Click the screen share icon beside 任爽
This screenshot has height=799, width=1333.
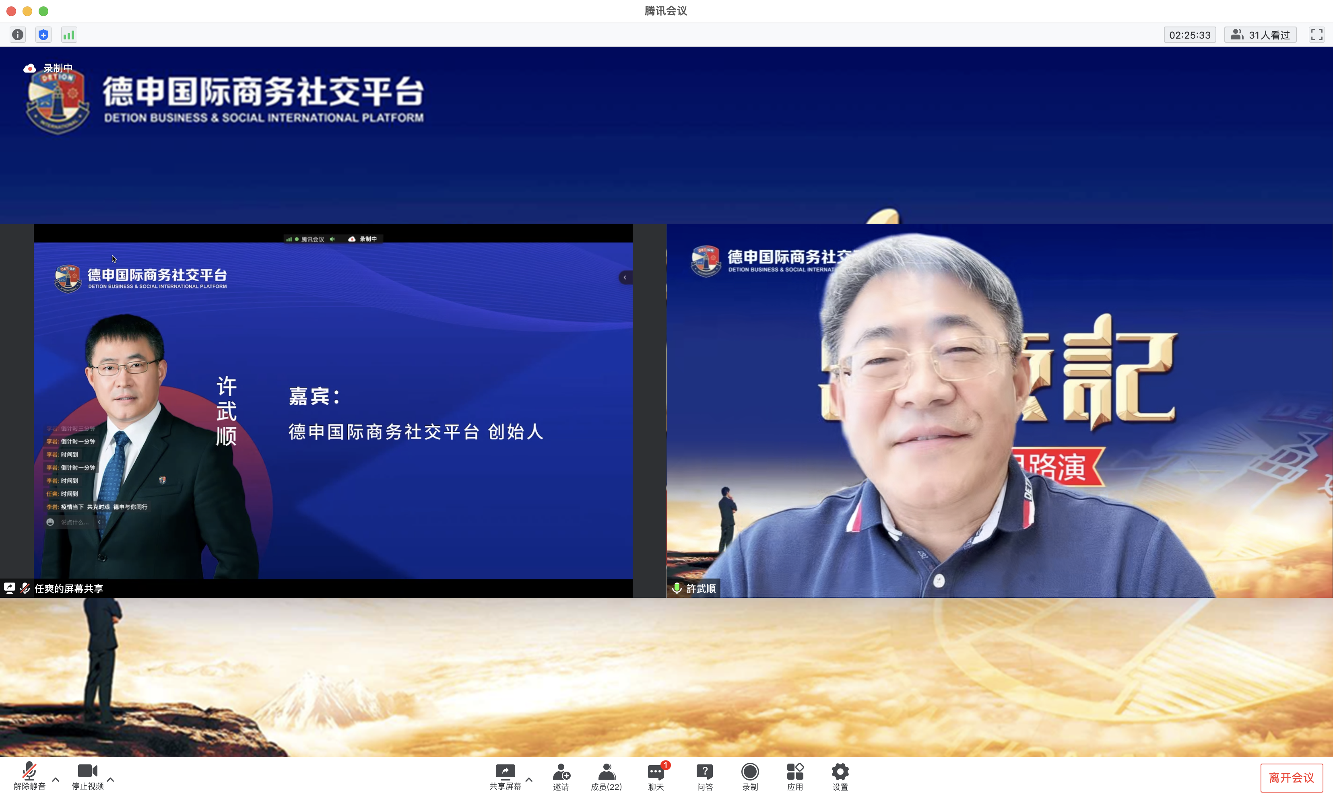(10, 589)
